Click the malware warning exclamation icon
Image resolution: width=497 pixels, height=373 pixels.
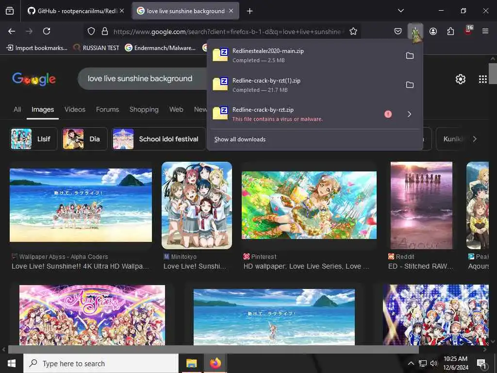[388, 114]
